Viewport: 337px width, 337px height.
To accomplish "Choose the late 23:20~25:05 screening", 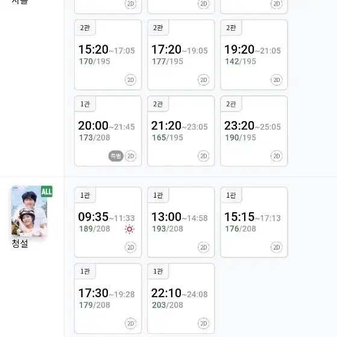I will tap(254, 131).
